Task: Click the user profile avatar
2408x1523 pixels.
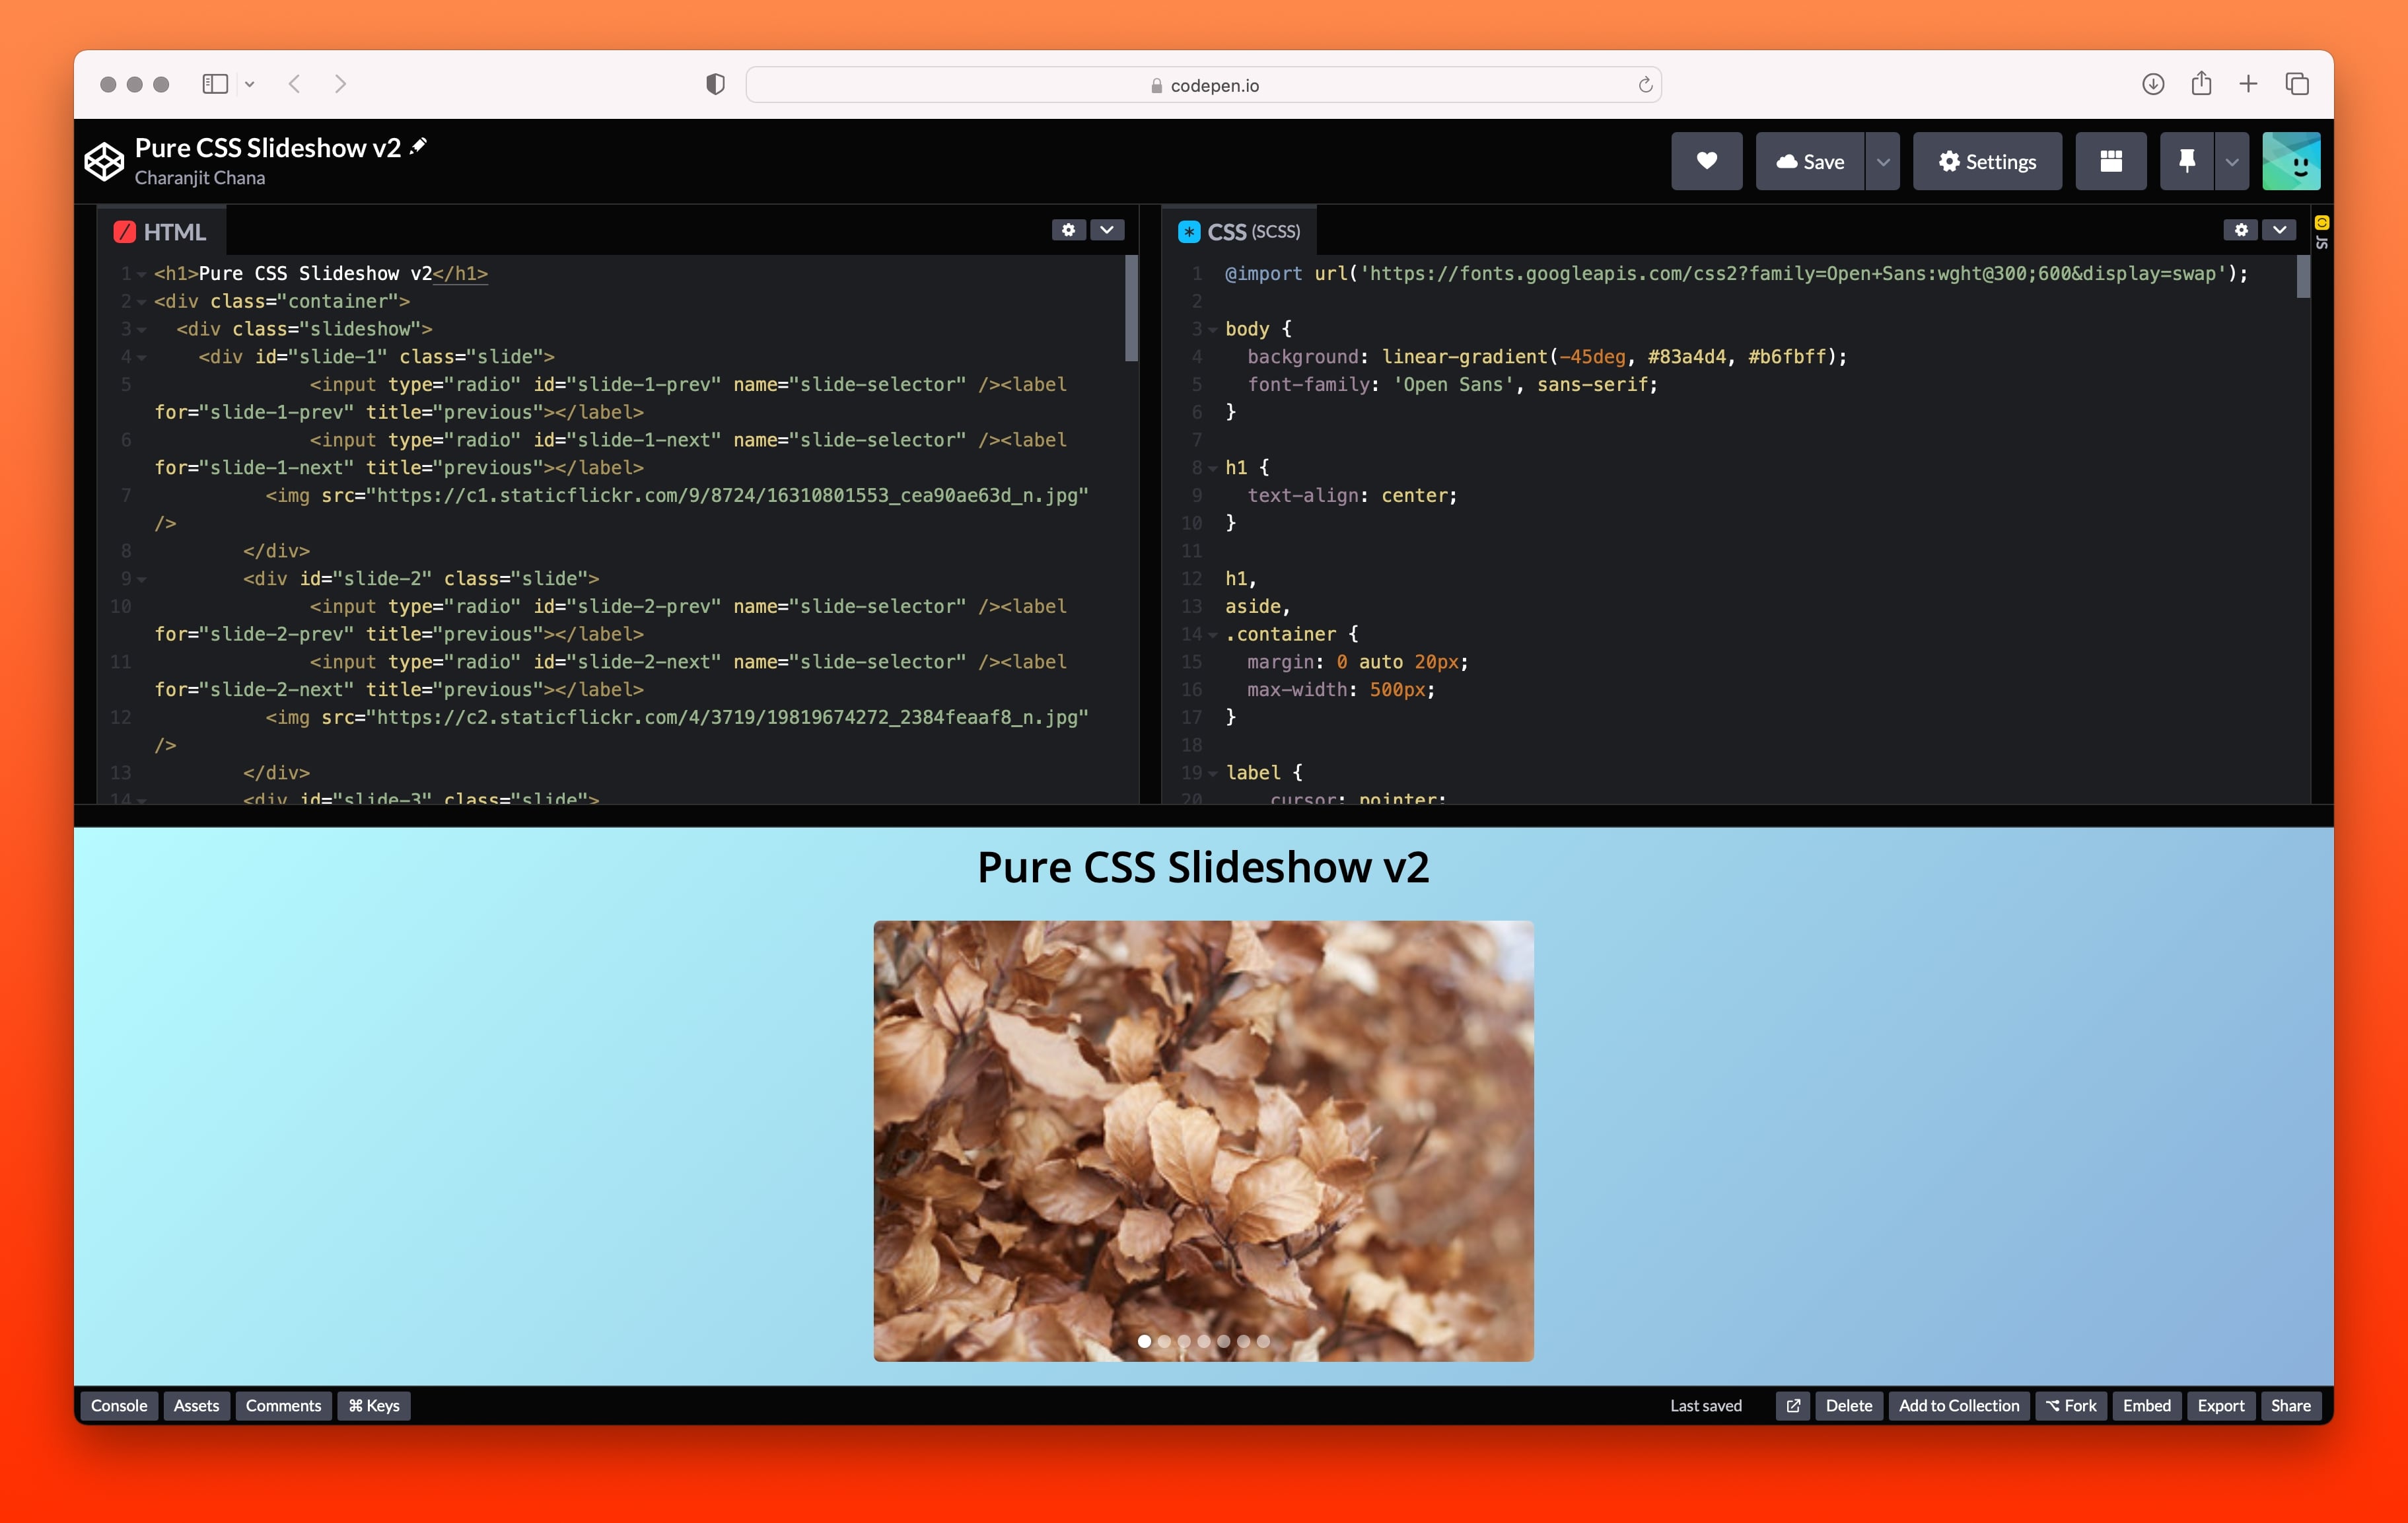Action: [2291, 160]
